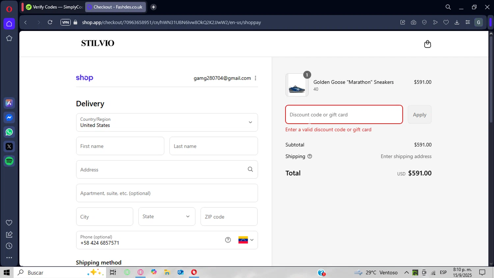Take a snapshot with camera icon

pyautogui.click(x=413, y=22)
